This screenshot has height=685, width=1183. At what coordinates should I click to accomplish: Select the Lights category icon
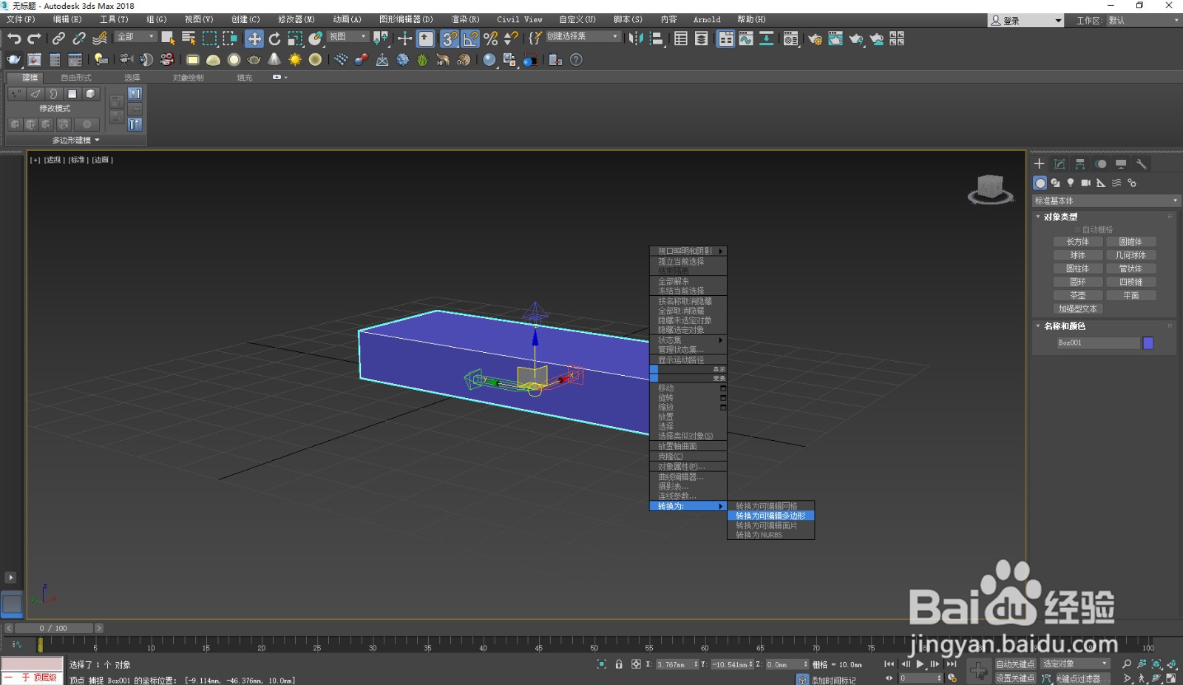pyautogui.click(x=1071, y=183)
